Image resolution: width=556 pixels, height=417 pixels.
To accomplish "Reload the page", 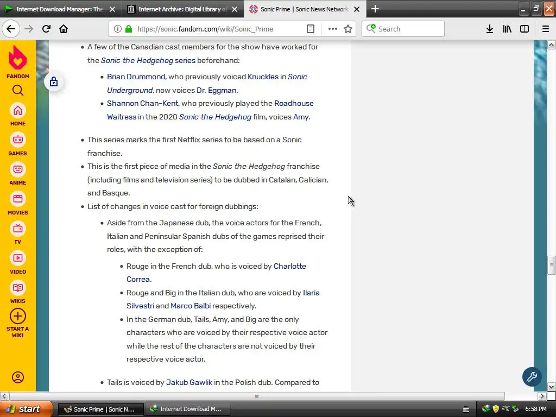I will pyautogui.click(x=46, y=29).
